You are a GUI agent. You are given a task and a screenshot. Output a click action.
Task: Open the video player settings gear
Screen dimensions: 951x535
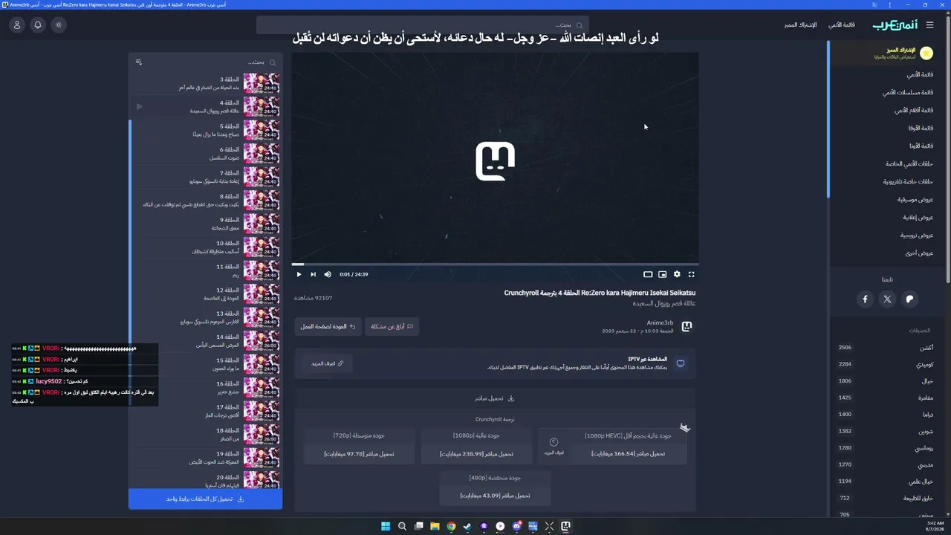(677, 274)
